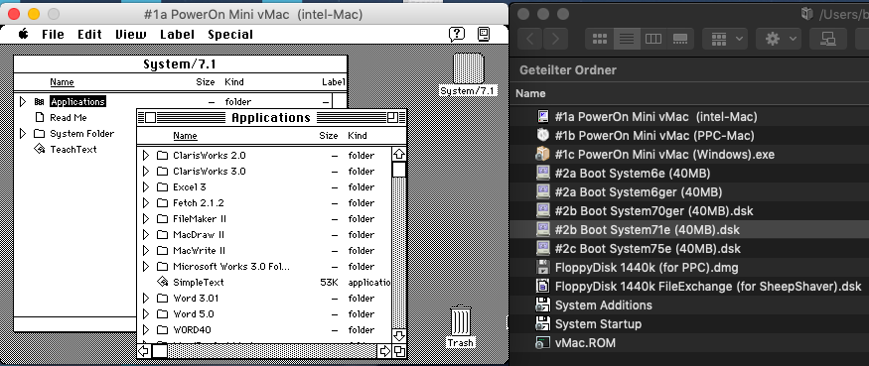The width and height of the screenshot is (869, 366).
Task: Click the Finder connect-to-server toolbar icon
Action: click(x=828, y=39)
